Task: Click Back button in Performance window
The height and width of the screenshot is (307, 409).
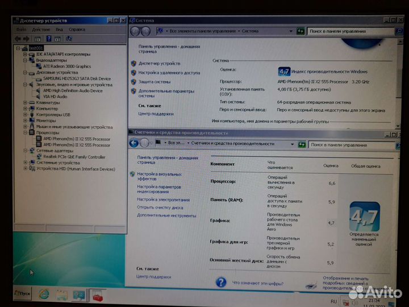Action: pos(134,143)
